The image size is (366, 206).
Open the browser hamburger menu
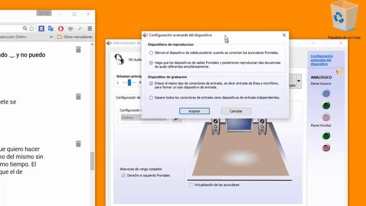tap(90, 29)
